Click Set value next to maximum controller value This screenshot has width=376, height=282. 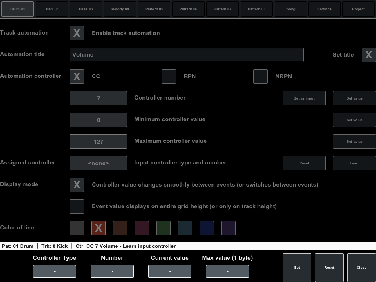click(x=354, y=141)
